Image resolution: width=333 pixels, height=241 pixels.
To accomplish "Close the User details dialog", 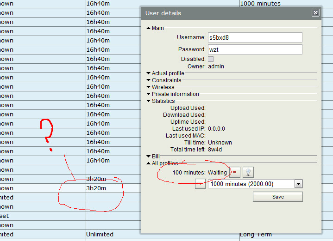I will coord(315,13).
